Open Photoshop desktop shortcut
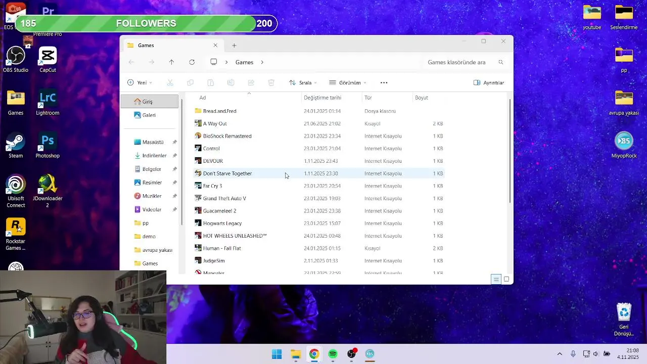 (48, 146)
